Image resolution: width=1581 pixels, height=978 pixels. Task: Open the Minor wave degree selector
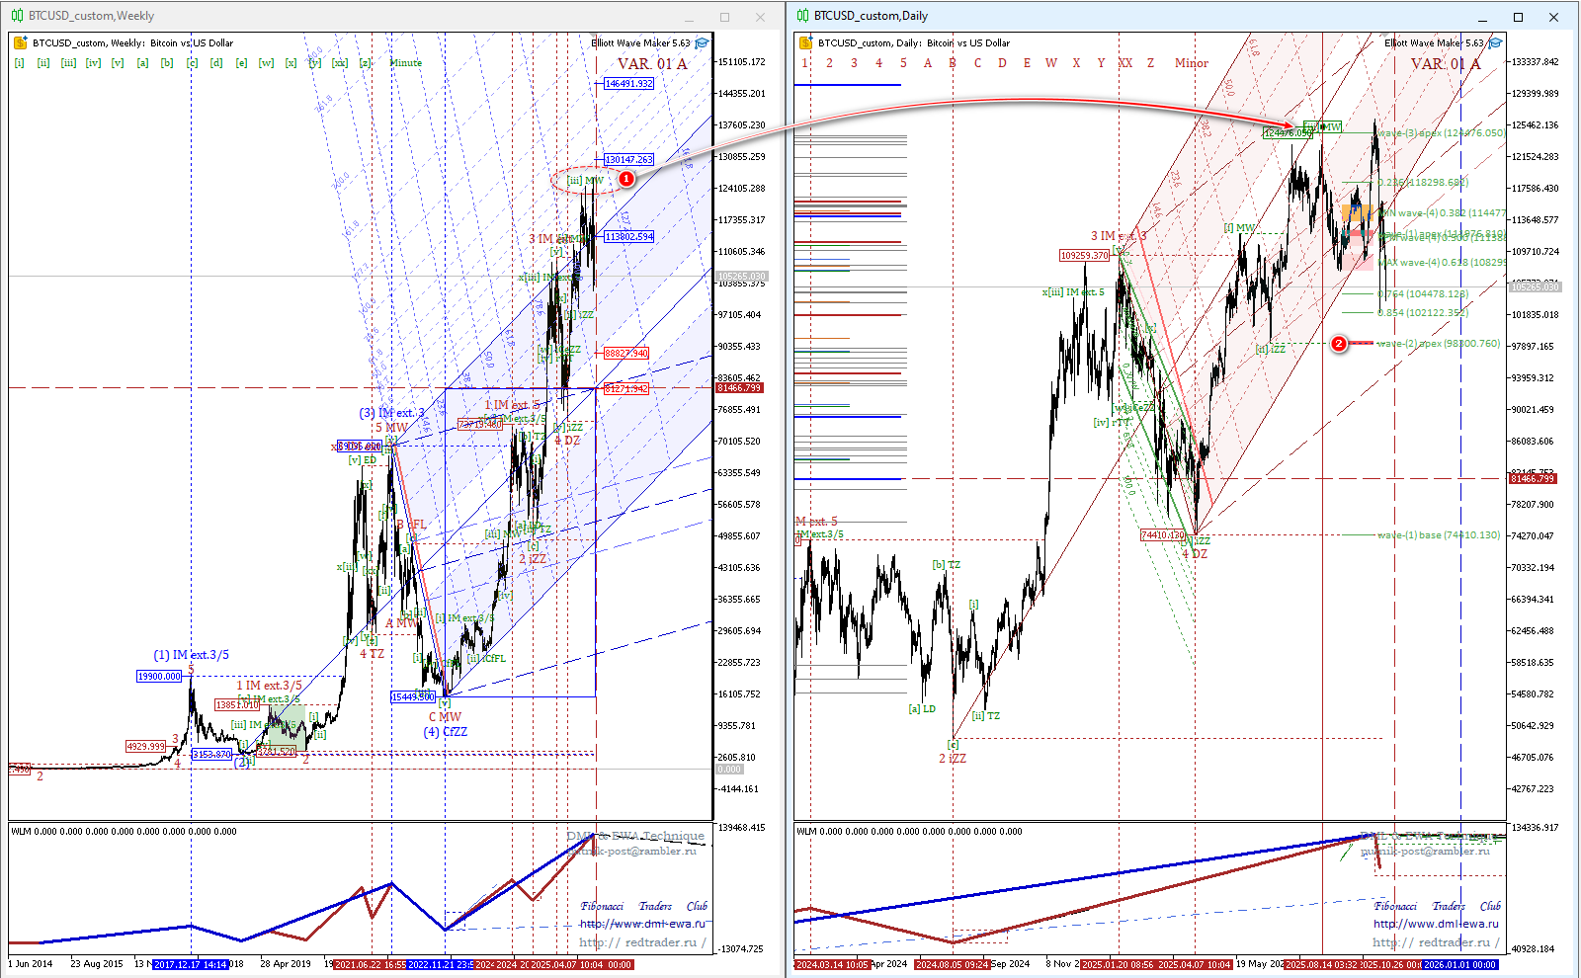click(1191, 63)
